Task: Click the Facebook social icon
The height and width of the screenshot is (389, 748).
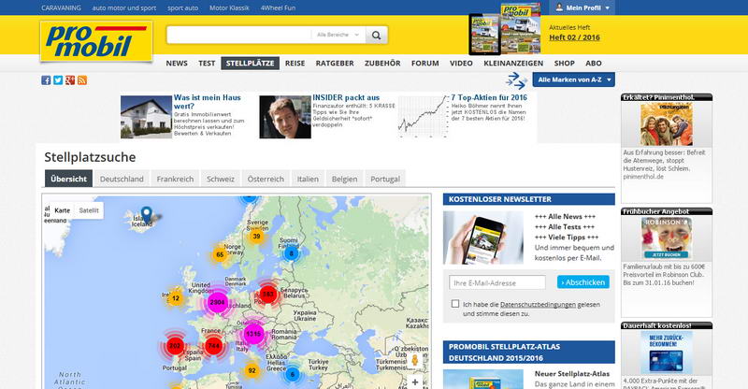Action: pyautogui.click(x=46, y=80)
